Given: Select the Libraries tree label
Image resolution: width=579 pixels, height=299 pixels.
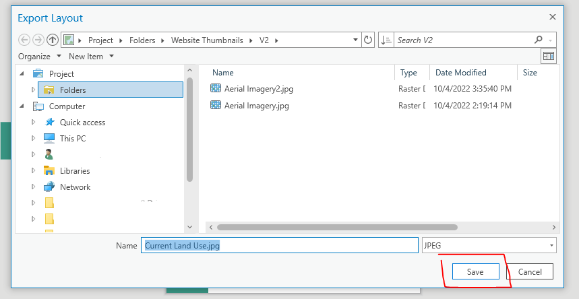Looking at the screenshot, I should coord(75,171).
